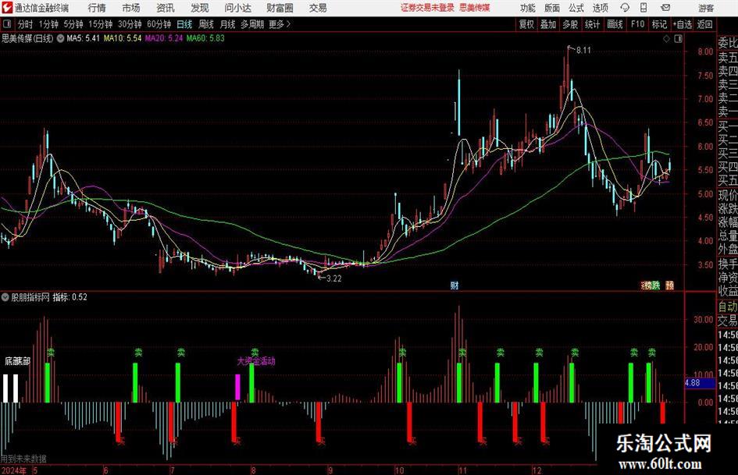This screenshot has width=738, height=475.
Task: Click the 证券交易未登录 link
Action: pos(427,8)
